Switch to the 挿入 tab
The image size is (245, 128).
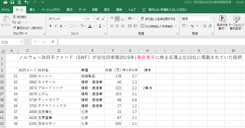(x=32, y=10)
